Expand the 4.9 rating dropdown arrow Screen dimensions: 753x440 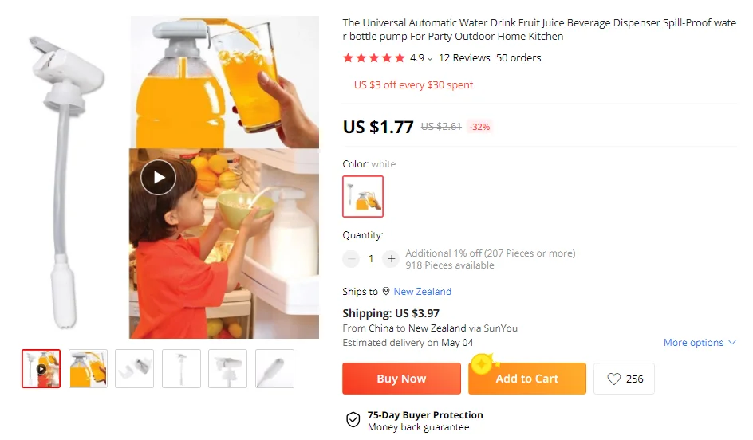430,59
